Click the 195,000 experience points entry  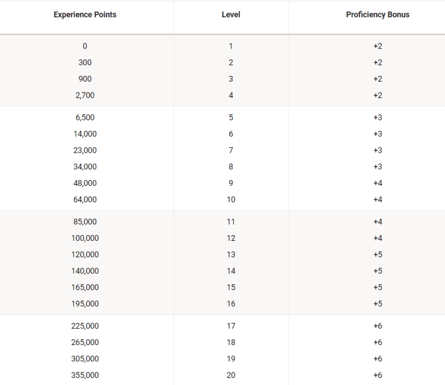pyautogui.click(x=85, y=304)
